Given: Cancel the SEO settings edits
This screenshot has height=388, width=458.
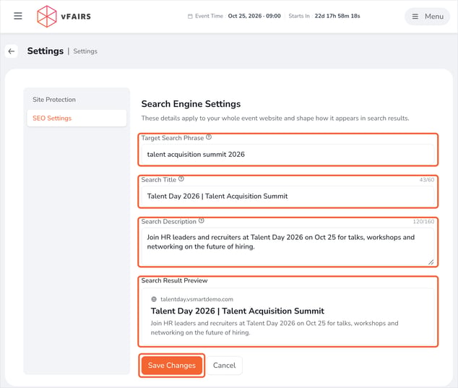Looking at the screenshot, I should [224, 365].
